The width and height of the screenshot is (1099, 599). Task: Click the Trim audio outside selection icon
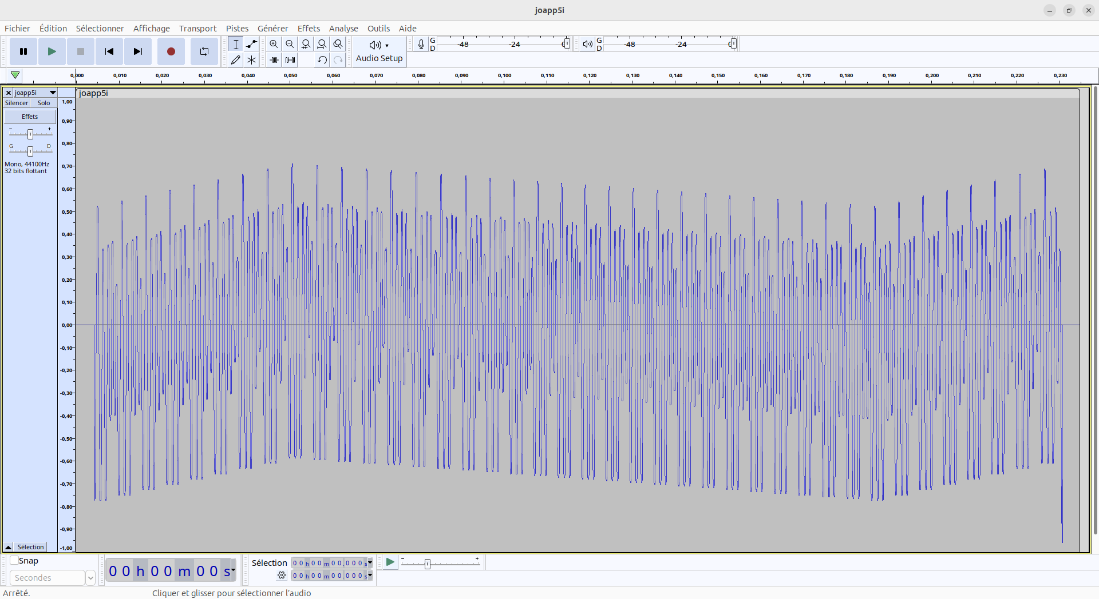click(x=274, y=59)
